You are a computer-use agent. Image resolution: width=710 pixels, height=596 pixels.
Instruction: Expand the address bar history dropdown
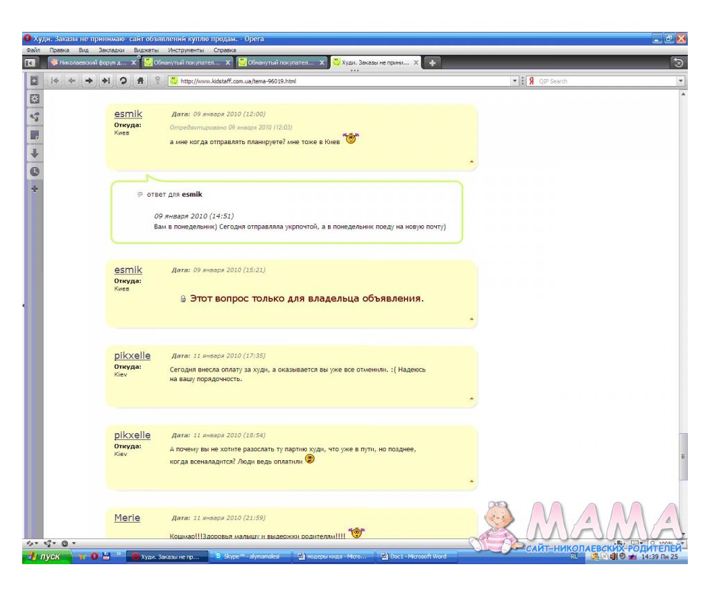click(x=514, y=81)
